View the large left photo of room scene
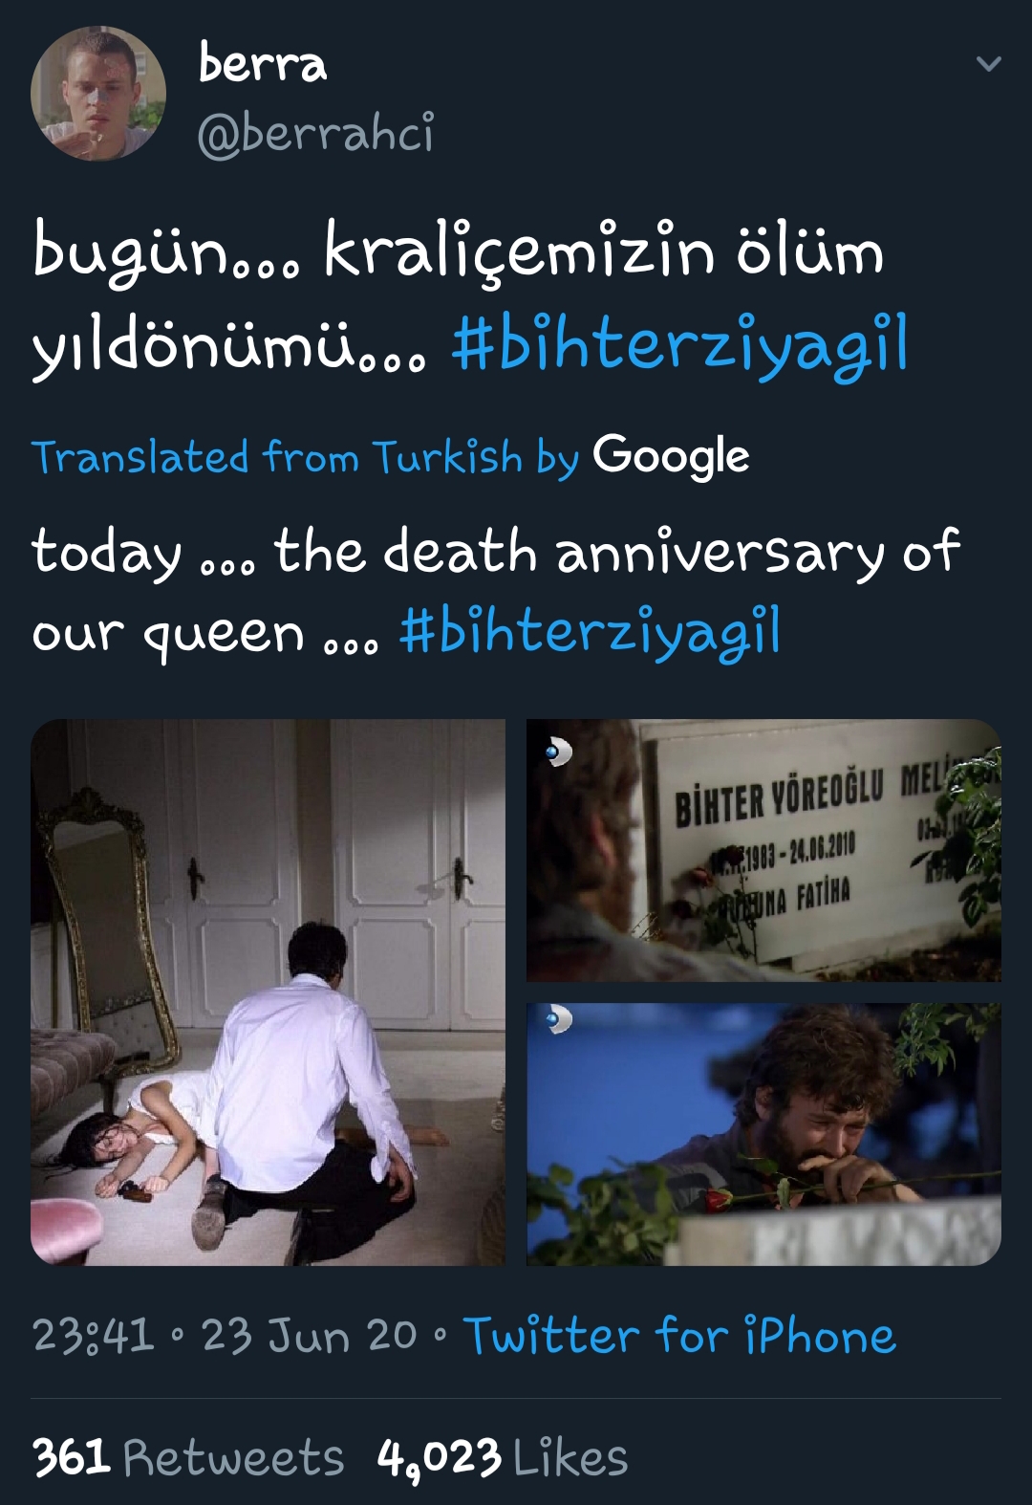The width and height of the screenshot is (1032, 1505). pyautogui.click(x=268, y=992)
